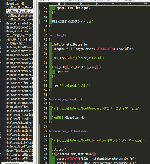Click line number 73 in the gutter

45,131
